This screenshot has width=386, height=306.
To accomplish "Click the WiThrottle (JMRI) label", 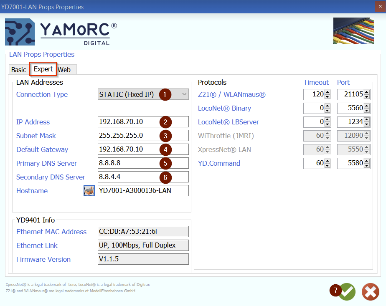I will [x=226, y=136].
